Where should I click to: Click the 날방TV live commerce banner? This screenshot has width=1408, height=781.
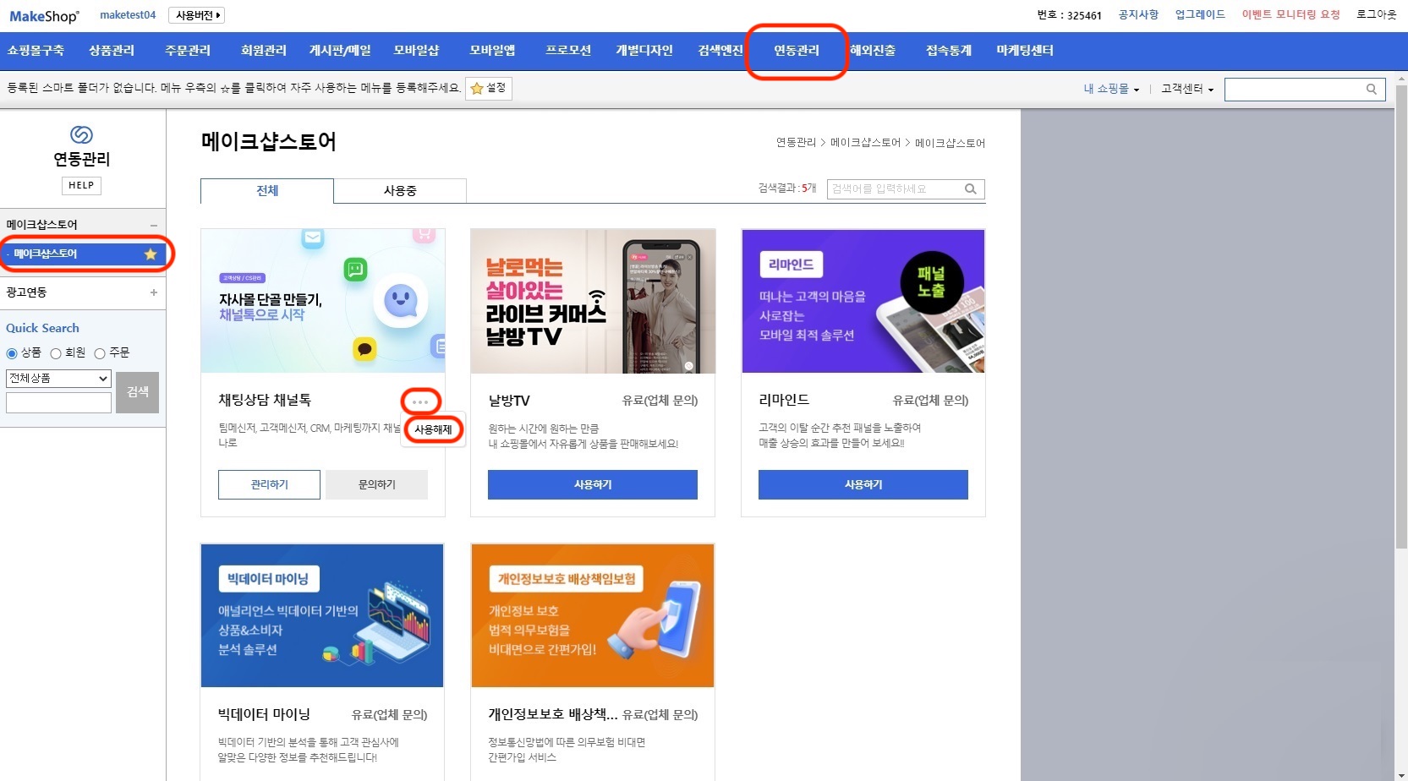pos(593,301)
